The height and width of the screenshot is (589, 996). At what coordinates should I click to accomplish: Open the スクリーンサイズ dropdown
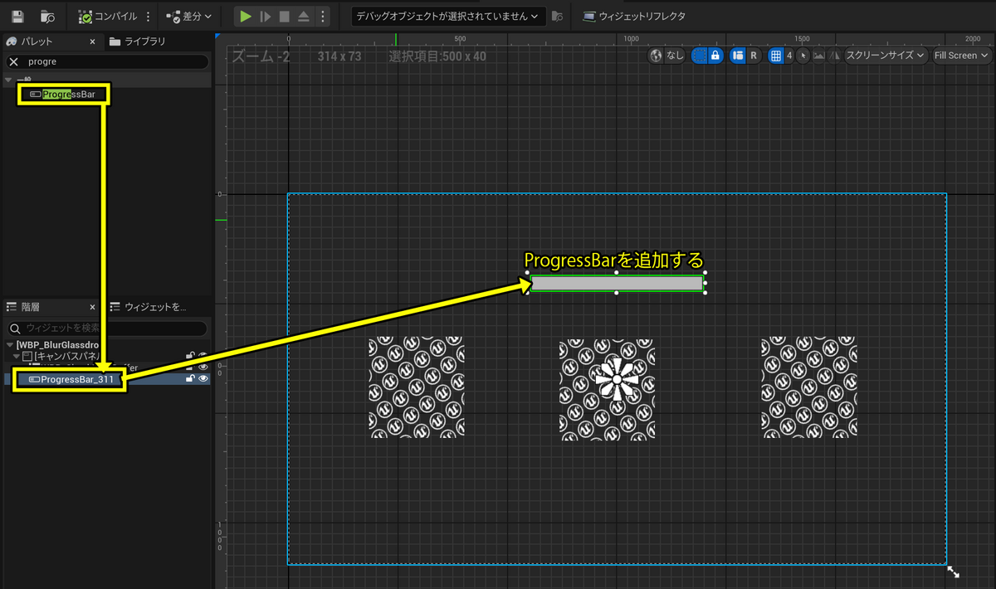pos(886,56)
